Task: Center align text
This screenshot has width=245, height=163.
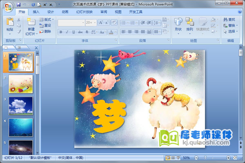Action: [130, 32]
